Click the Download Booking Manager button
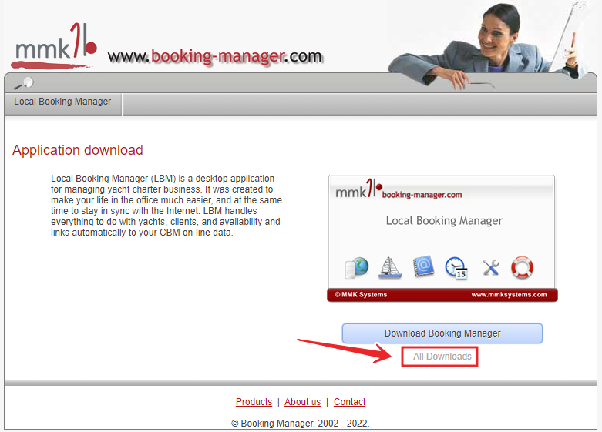 [442, 333]
